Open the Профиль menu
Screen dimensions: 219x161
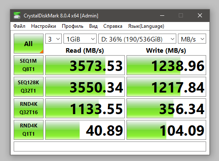[x=73, y=26]
